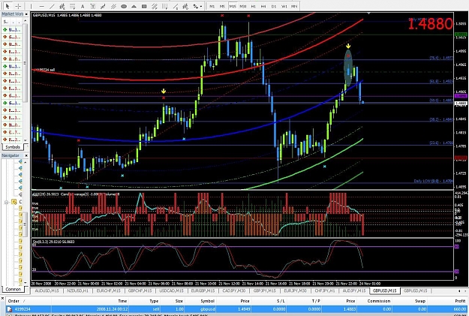Select the crosshair tool
The width and height of the screenshot is (469, 316).
[x=18, y=6]
